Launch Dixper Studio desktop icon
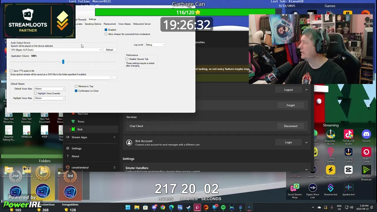Screen dimensions: 377x212 (330, 172)
